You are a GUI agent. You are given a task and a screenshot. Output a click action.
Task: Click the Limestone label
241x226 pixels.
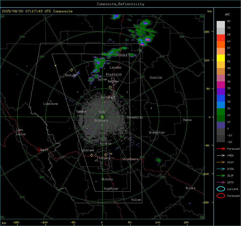[x=51, y=104]
